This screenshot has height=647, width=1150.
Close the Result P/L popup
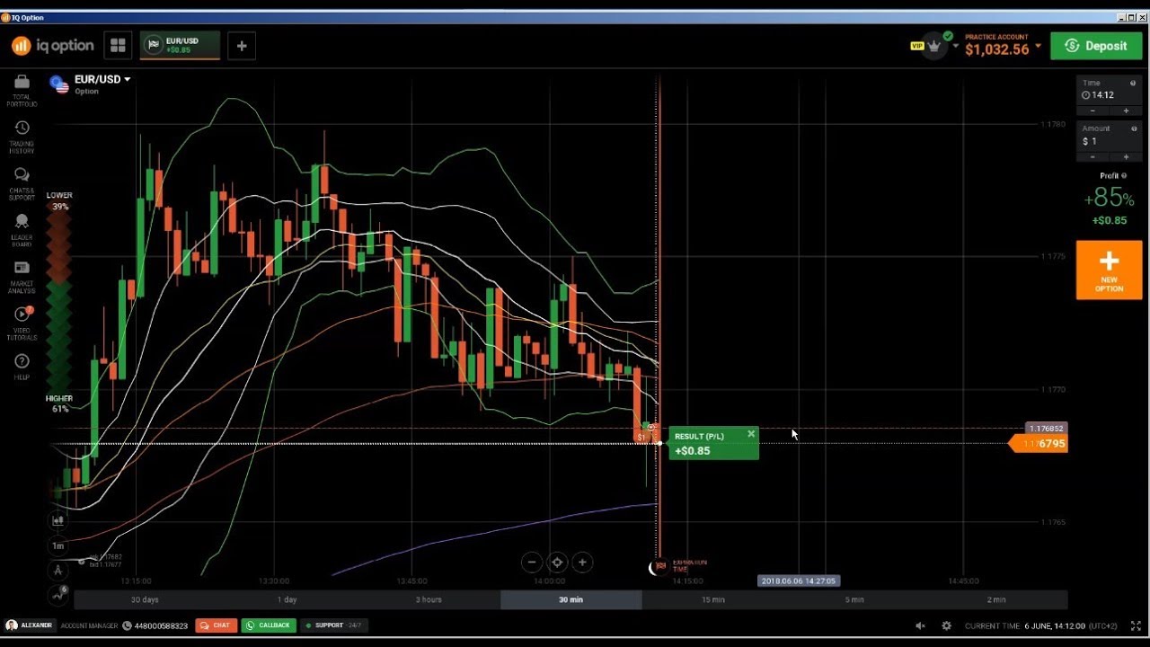click(751, 434)
